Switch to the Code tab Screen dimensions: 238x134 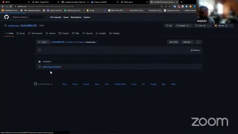click(9, 33)
